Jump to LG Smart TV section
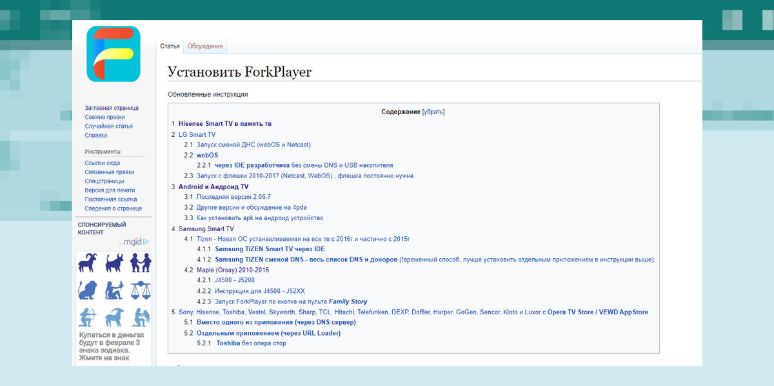 point(197,134)
